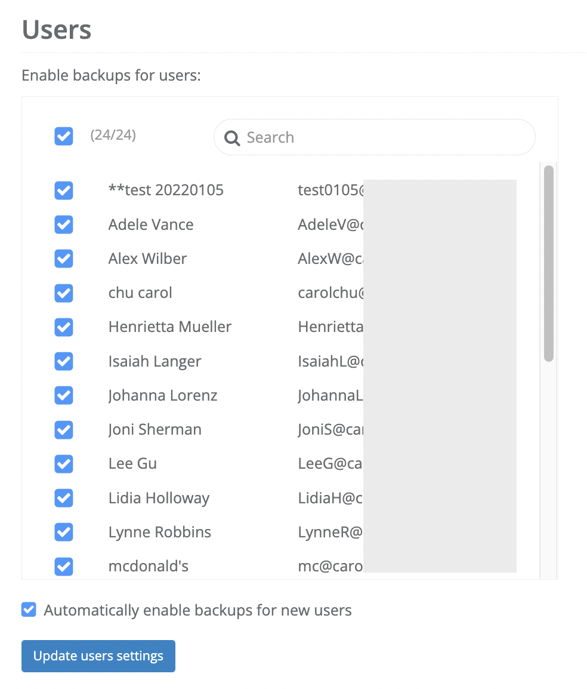Click the name Lidia Holloway
This screenshot has height=689, width=587.
pyautogui.click(x=159, y=499)
